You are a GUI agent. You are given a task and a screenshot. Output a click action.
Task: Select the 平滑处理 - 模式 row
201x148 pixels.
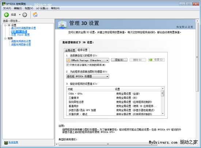(114, 114)
